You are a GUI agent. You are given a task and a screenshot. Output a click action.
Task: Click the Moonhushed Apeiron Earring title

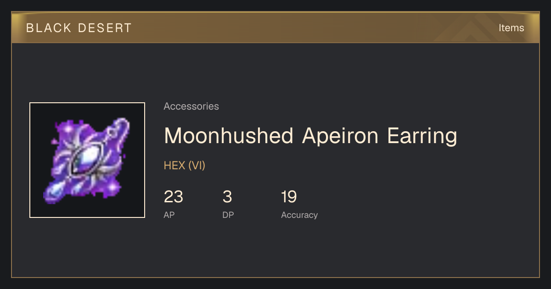coord(310,136)
